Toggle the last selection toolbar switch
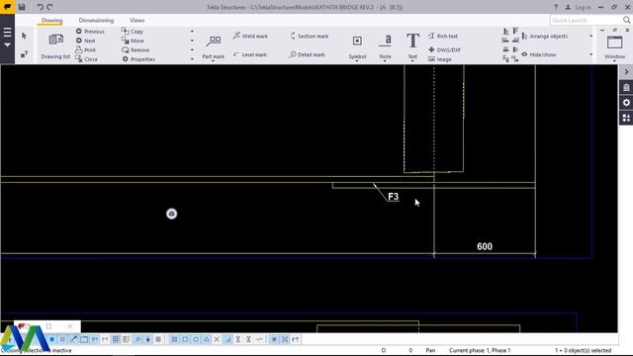The image size is (633, 356). [295, 339]
